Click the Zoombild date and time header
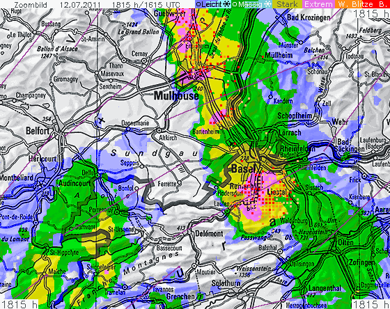This screenshot has width=390, height=309. click(x=97, y=4)
